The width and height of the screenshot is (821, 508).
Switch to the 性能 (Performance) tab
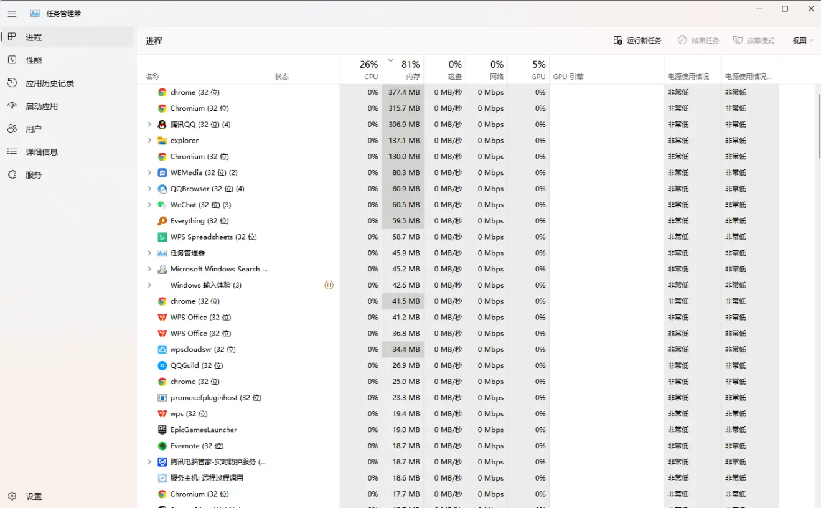point(67,60)
